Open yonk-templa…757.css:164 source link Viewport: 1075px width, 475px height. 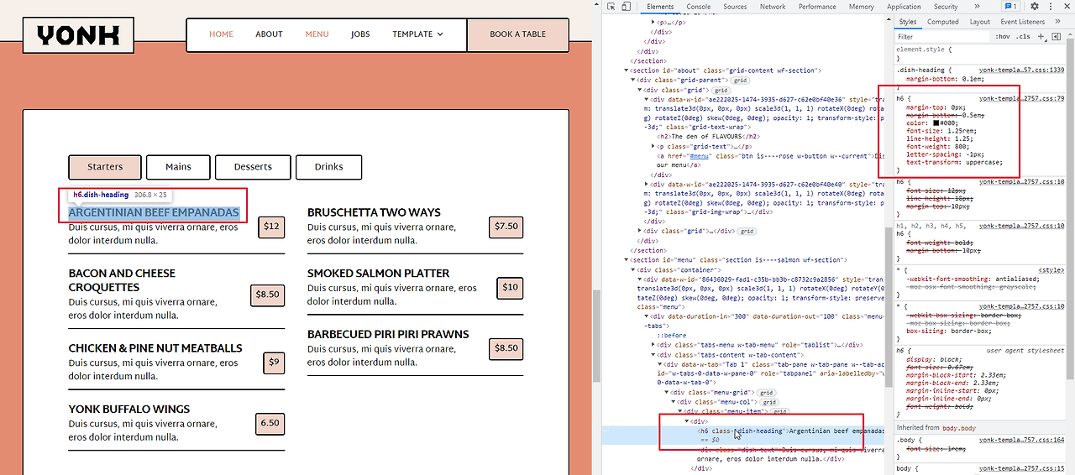(x=1021, y=439)
